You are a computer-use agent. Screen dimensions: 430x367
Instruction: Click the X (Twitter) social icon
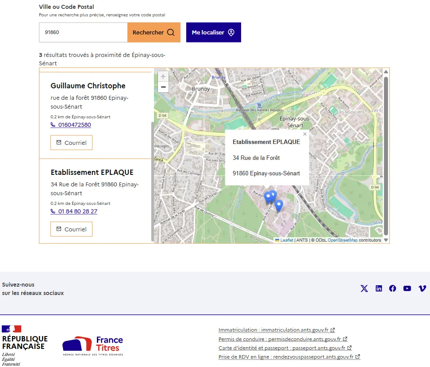(x=364, y=288)
